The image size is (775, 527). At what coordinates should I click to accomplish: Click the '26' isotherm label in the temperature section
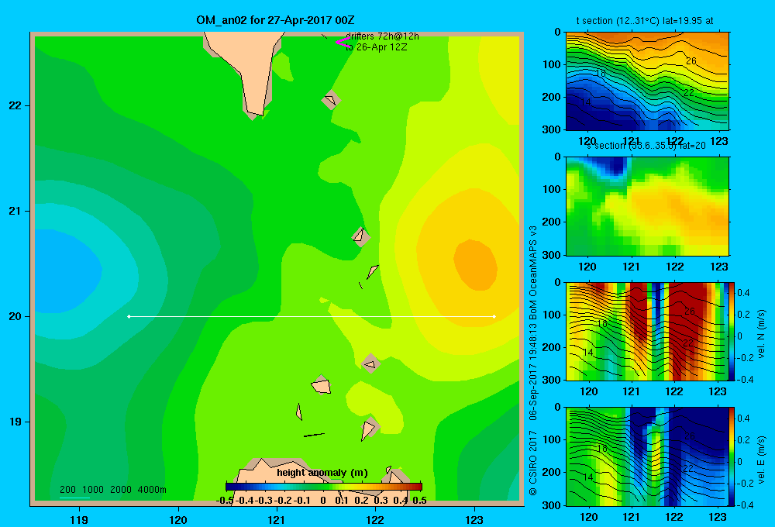point(691,60)
